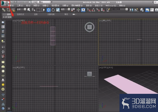This screenshot has width=158, height=112.
Task: Click the Open File folder icon
Action: (x=12, y=2)
